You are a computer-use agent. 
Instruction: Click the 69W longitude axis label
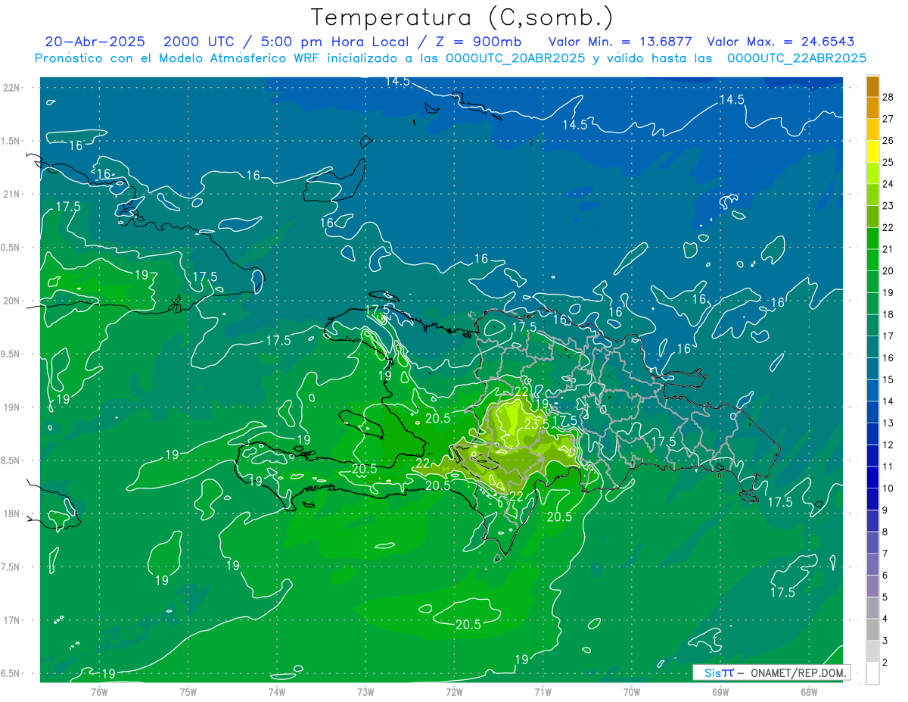click(720, 691)
